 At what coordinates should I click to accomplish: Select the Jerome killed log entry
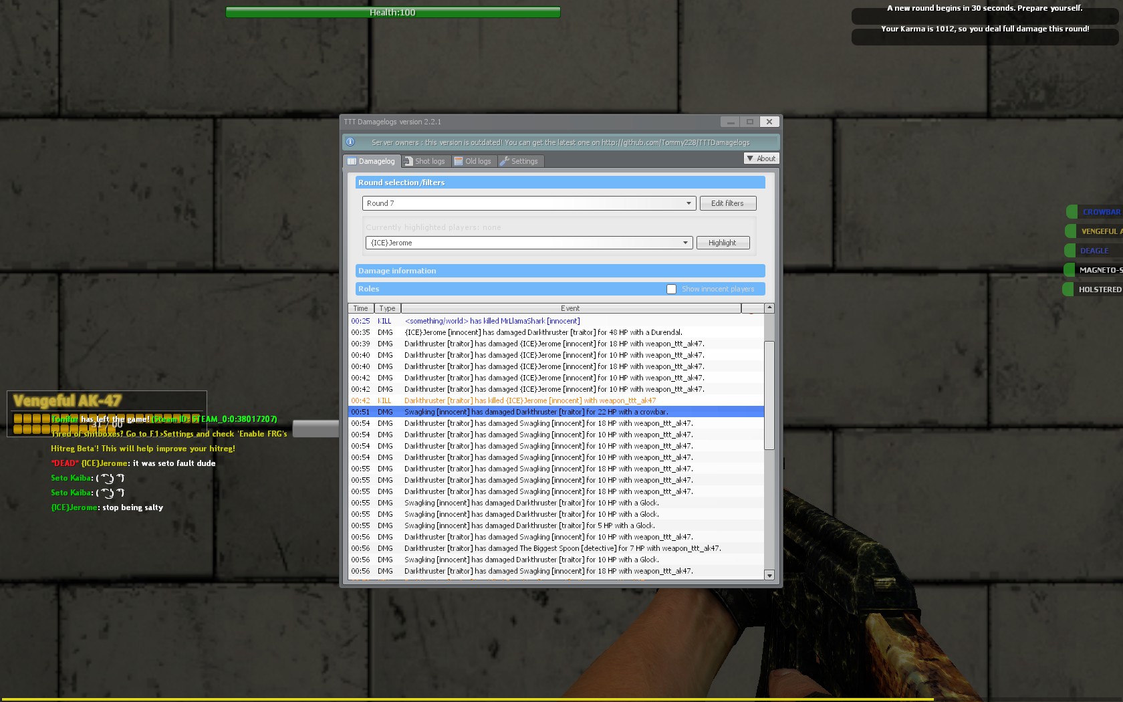tap(529, 400)
